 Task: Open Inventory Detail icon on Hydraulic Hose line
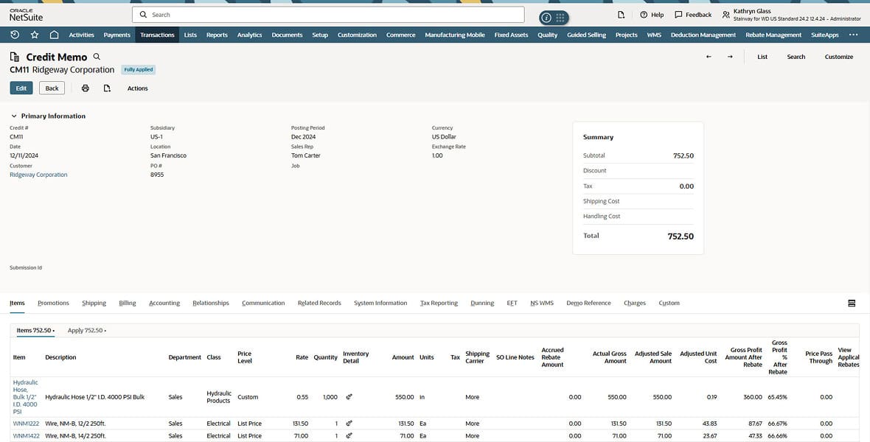click(x=348, y=396)
